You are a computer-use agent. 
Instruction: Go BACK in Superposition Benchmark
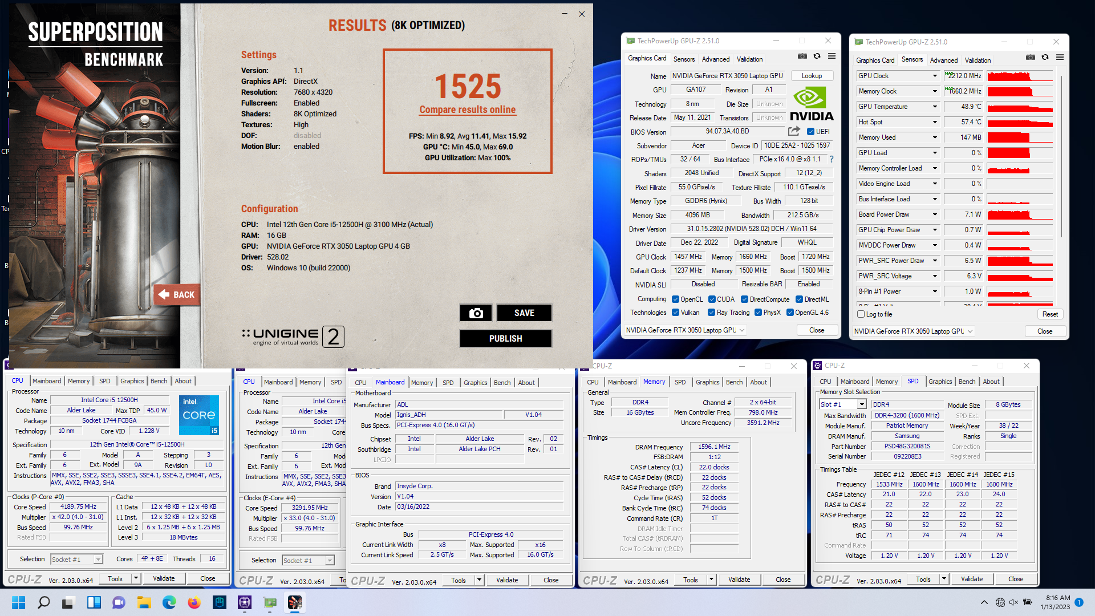tap(177, 294)
